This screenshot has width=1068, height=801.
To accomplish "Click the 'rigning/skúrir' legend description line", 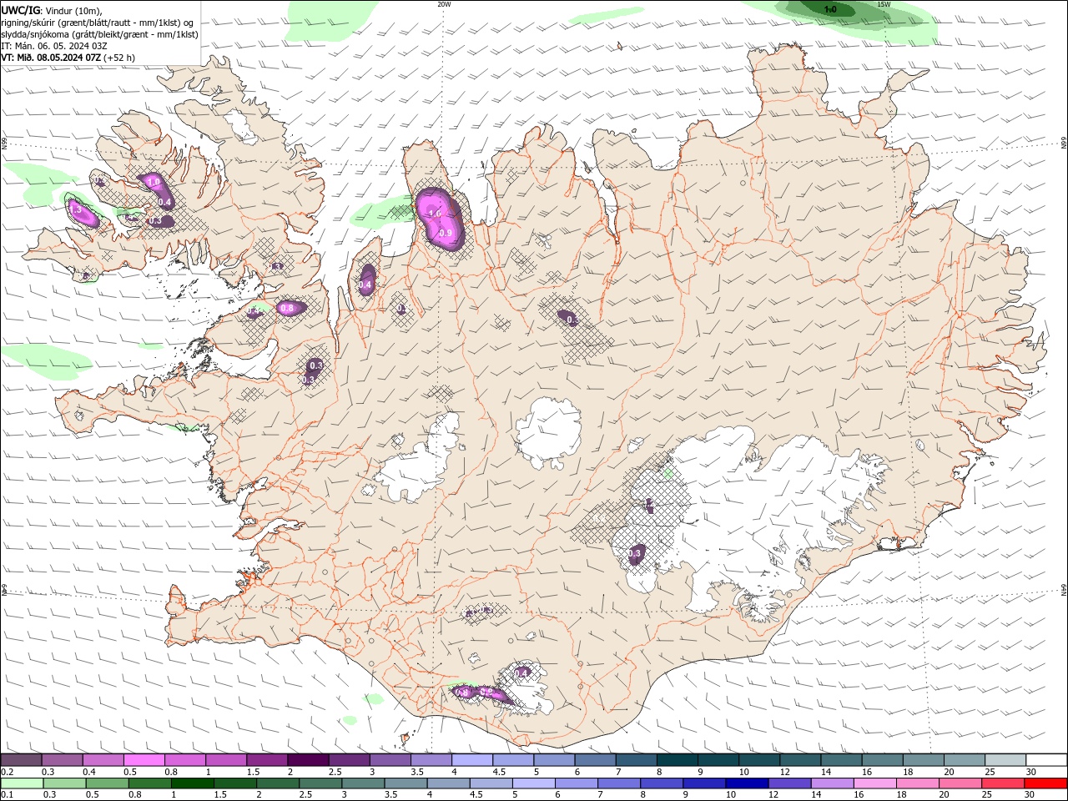I will [98, 23].
